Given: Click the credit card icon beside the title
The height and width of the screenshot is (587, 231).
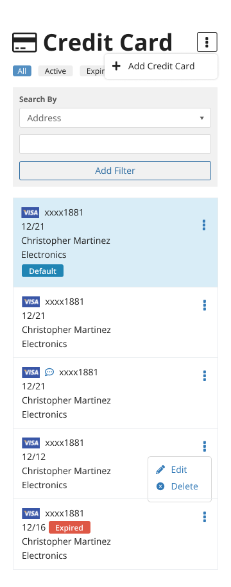Looking at the screenshot, I should (25, 42).
